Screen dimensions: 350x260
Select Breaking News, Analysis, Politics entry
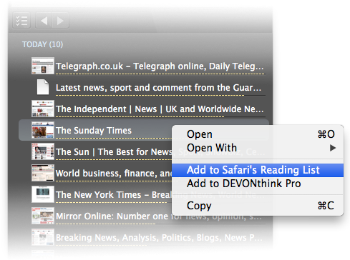pyautogui.click(x=159, y=238)
